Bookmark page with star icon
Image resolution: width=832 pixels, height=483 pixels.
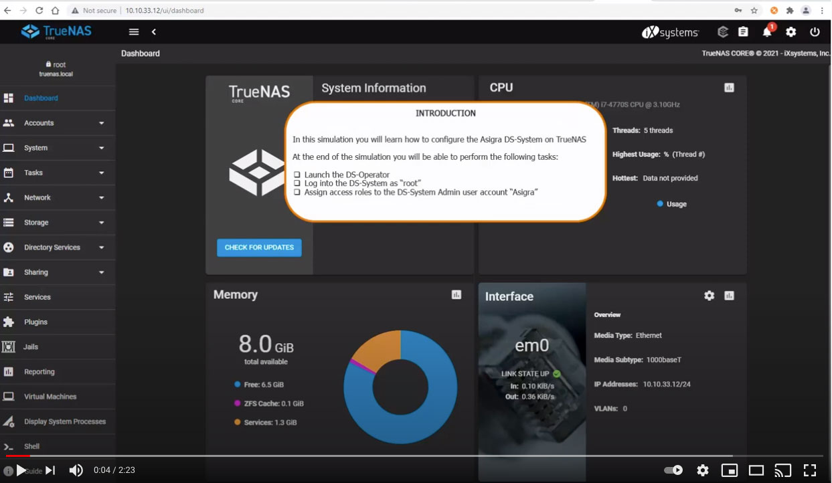click(x=754, y=11)
